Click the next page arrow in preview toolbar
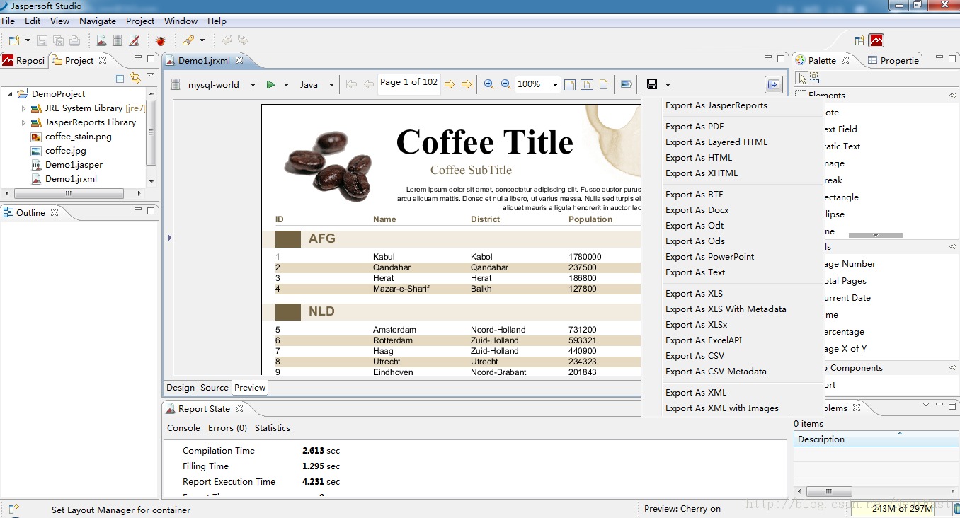Viewport: 960px width, 518px height. pyautogui.click(x=448, y=84)
